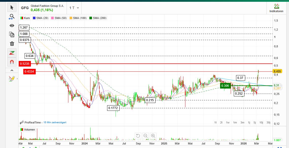Toggle the SMA (20) legend entry
289x148 pixels.
point(40,18)
